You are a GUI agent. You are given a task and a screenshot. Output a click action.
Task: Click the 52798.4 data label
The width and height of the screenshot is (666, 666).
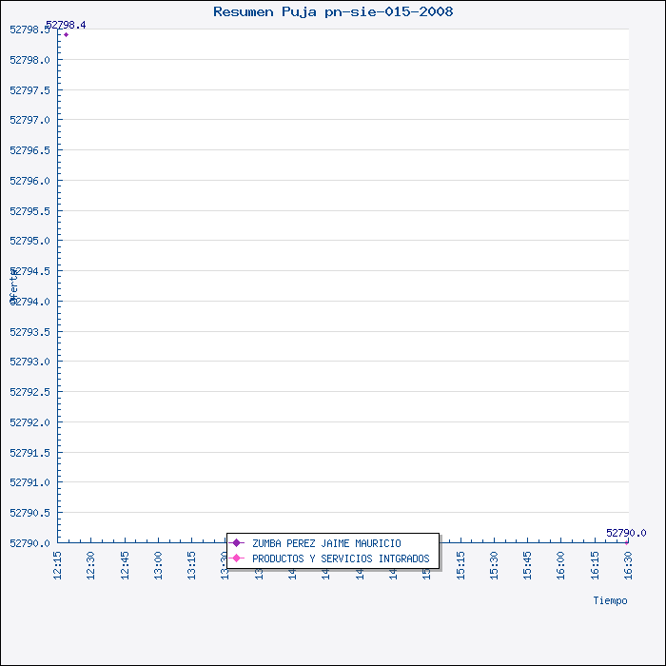point(66,25)
